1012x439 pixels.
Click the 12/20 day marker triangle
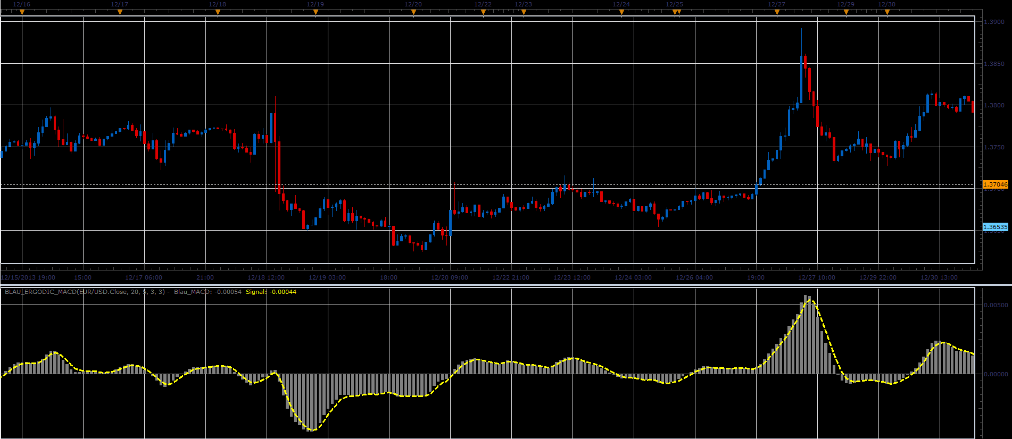[413, 12]
